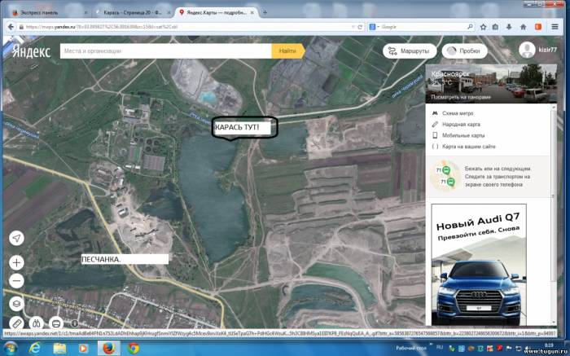Open Народная карта link
570x356 pixels.
tap(461, 125)
